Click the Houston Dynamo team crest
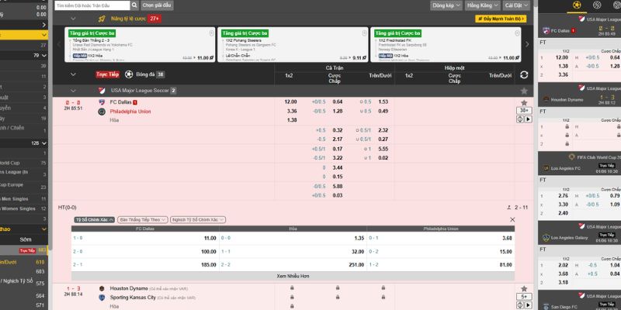621x310 pixels. point(102,288)
